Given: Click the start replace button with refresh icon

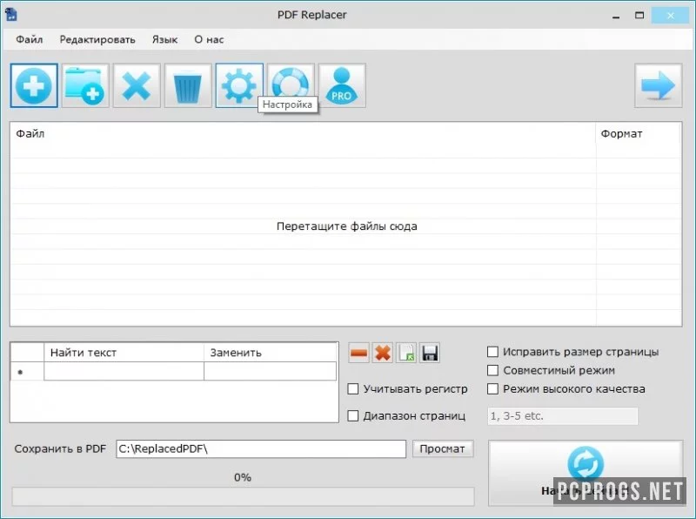Looking at the screenshot, I should coord(586,473).
